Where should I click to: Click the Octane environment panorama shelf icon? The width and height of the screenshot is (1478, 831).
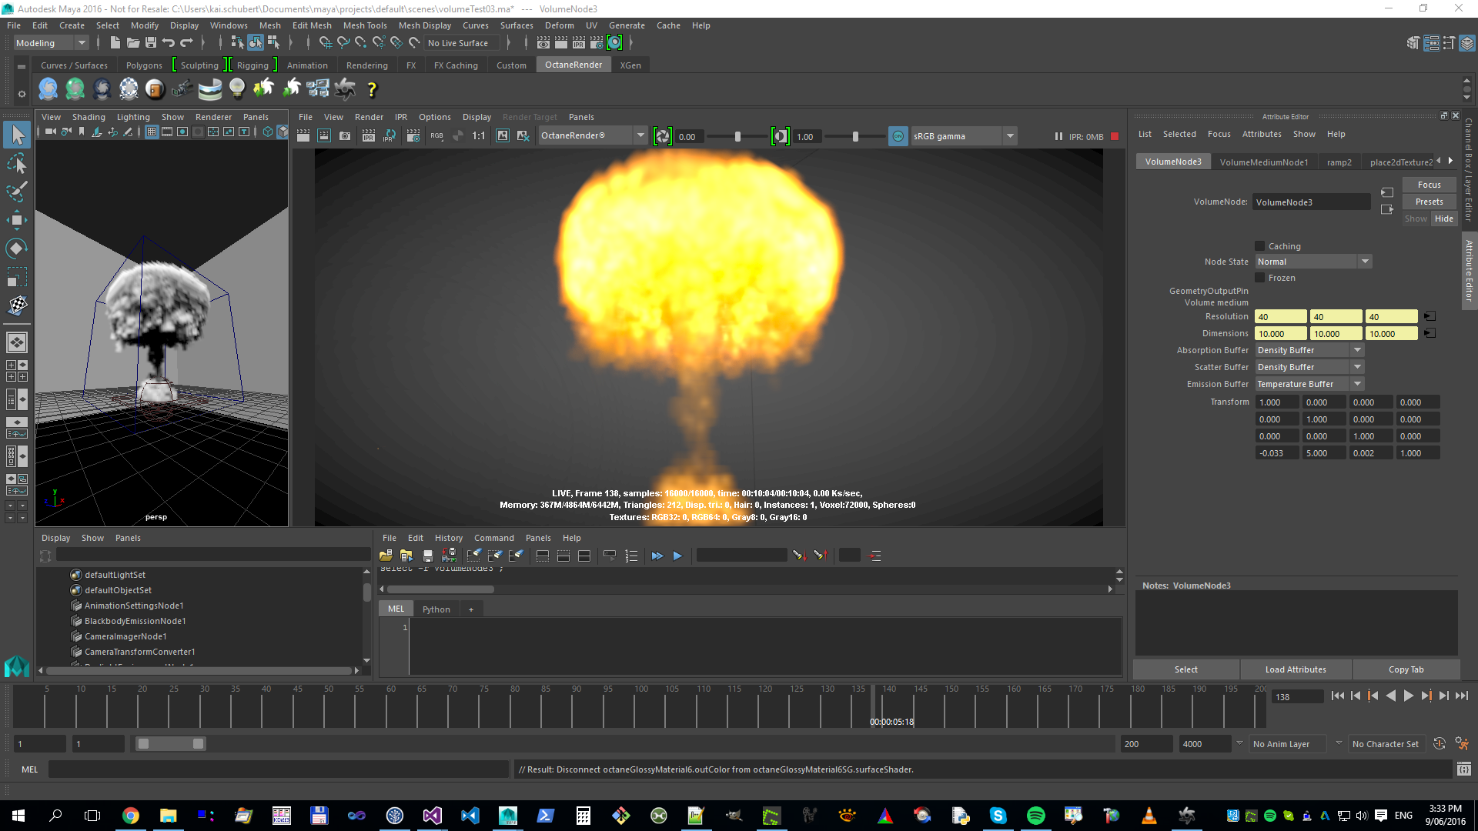click(209, 89)
